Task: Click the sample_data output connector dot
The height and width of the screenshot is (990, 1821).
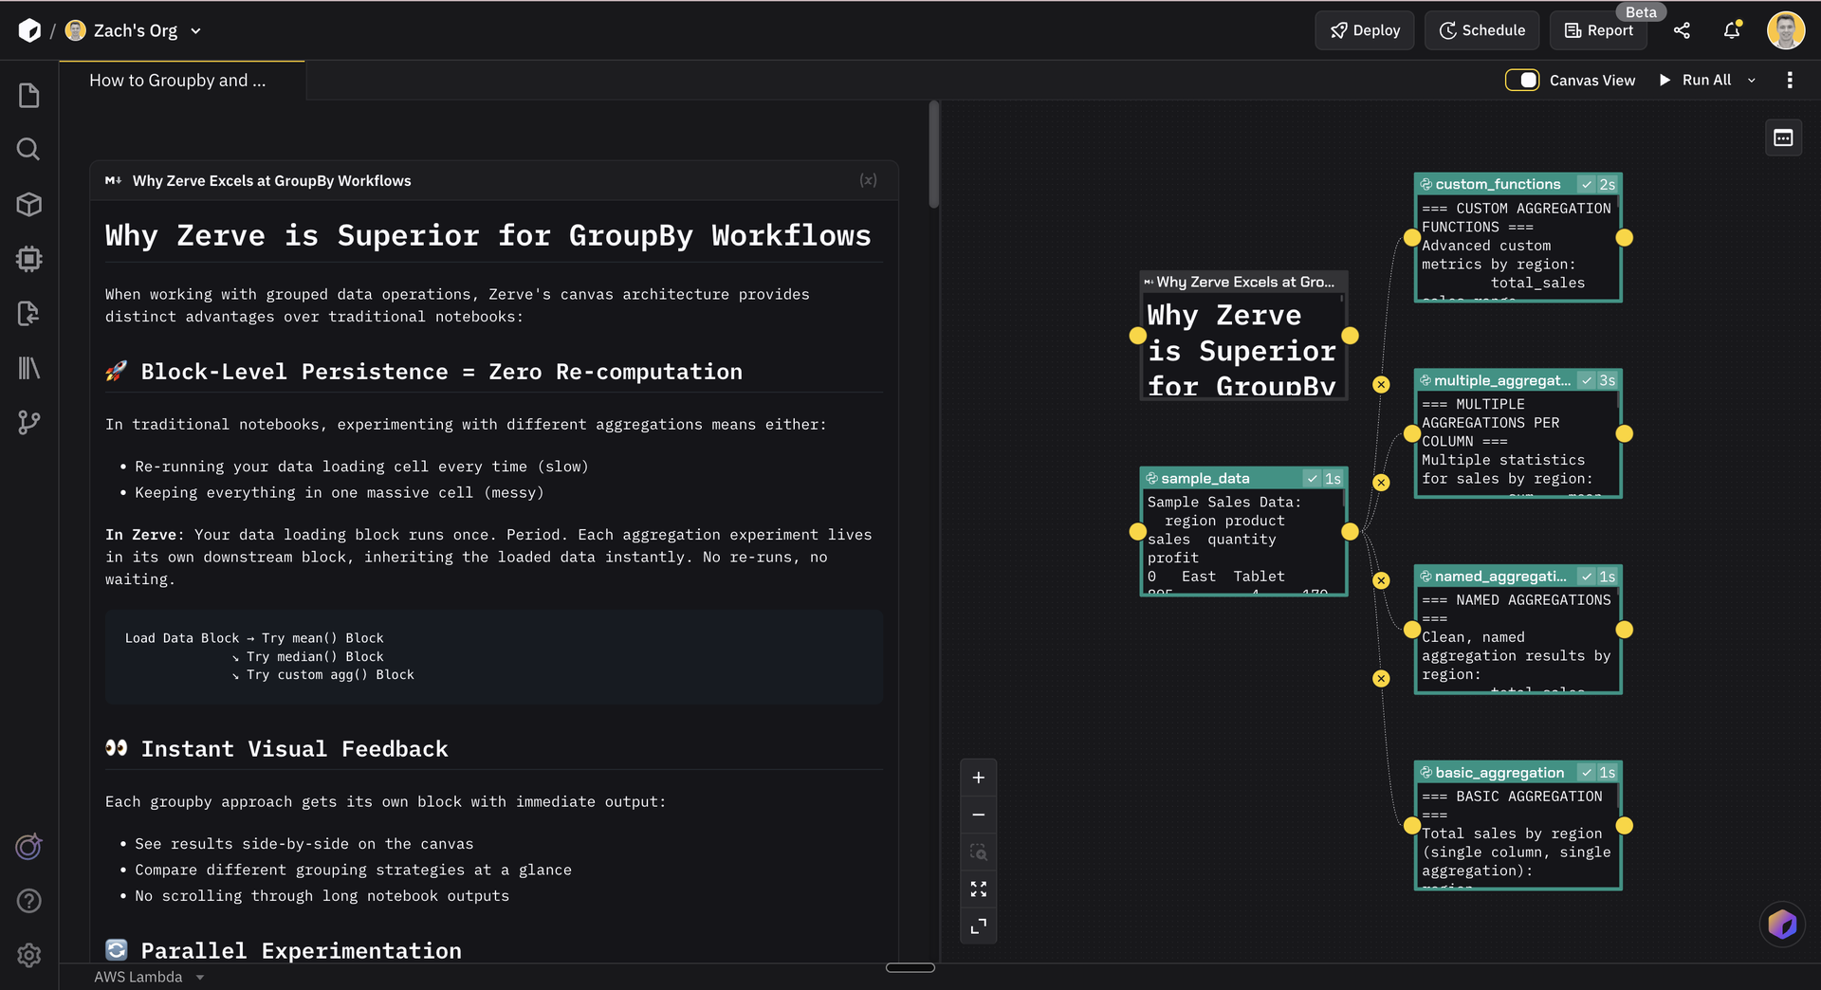Action: click(1350, 532)
